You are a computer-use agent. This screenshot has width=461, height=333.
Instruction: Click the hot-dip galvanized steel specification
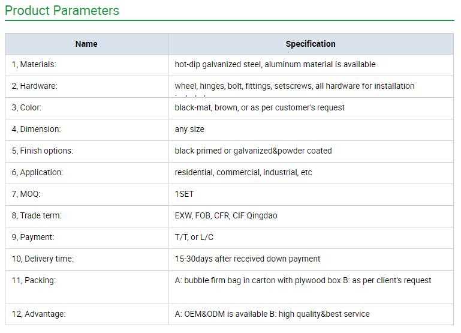tap(275, 65)
